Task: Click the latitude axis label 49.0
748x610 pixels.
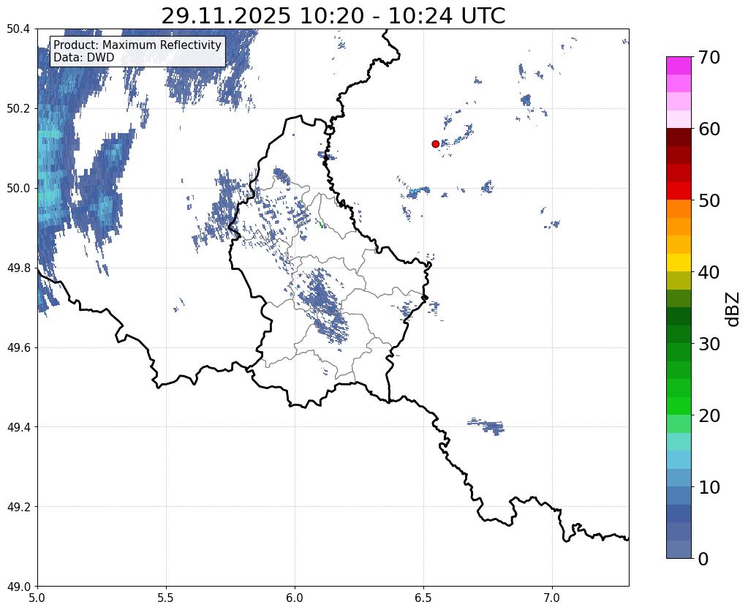Action: click(18, 587)
